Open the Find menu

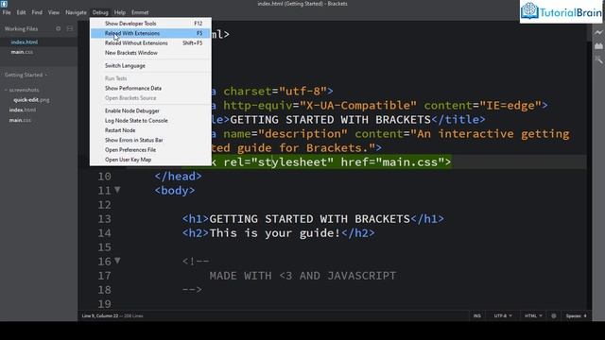pos(37,12)
